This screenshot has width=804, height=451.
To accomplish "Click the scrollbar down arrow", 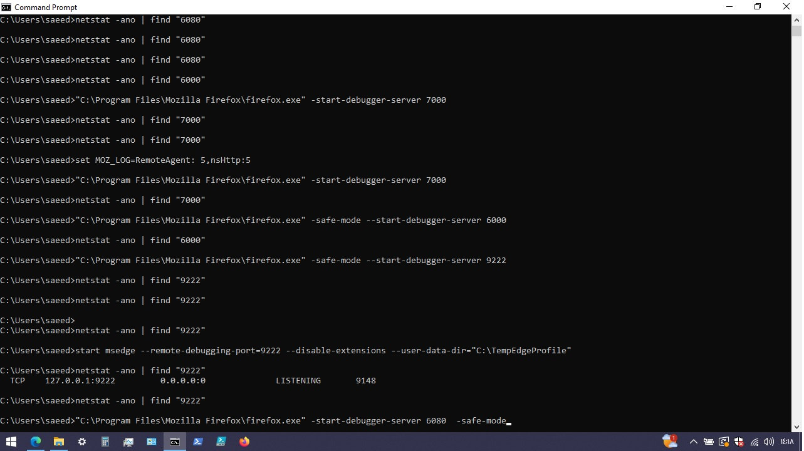I will pyautogui.click(x=796, y=427).
